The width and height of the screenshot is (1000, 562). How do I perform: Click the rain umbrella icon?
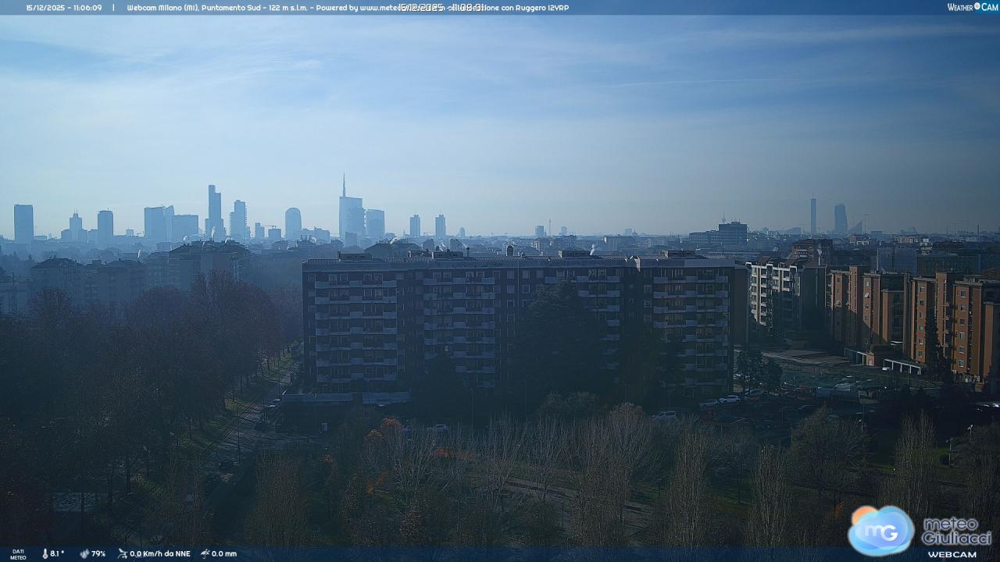tap(205, 553)
